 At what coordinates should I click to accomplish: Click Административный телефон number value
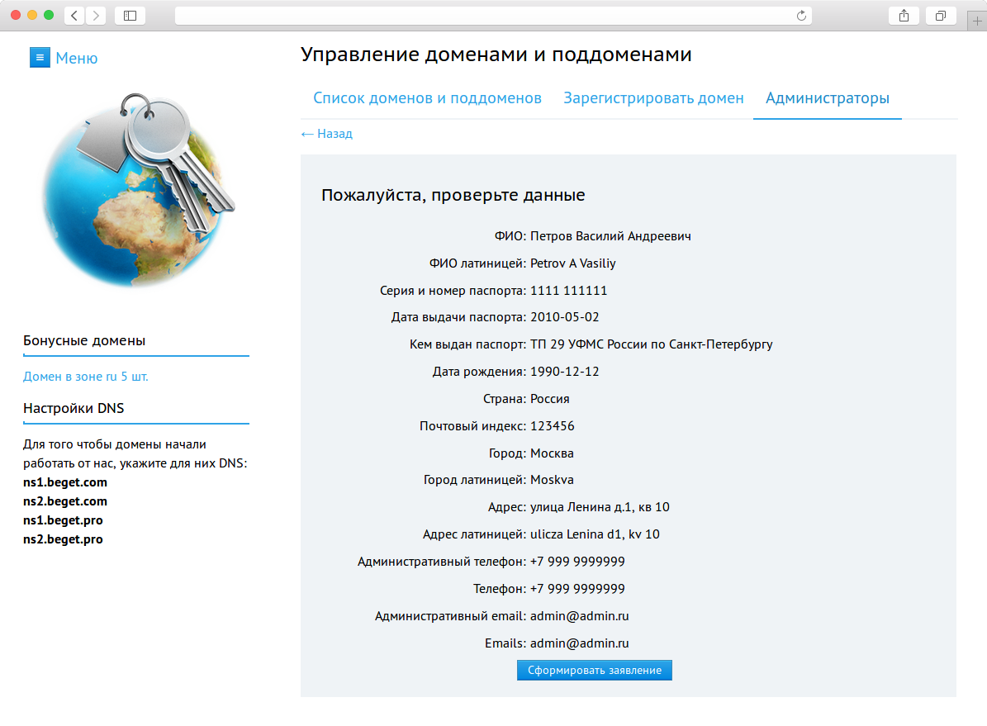[x=577, y=562]
